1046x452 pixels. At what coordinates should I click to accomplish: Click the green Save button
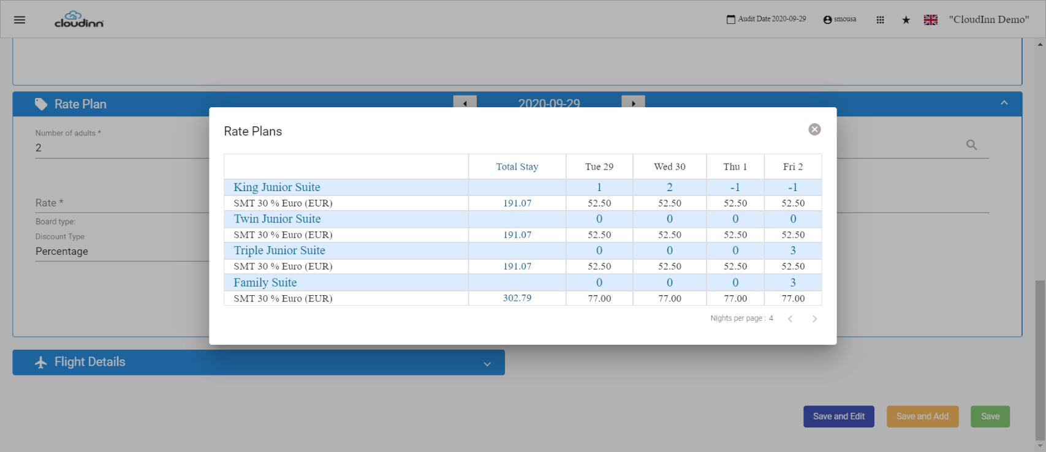[x=990, y=416]
